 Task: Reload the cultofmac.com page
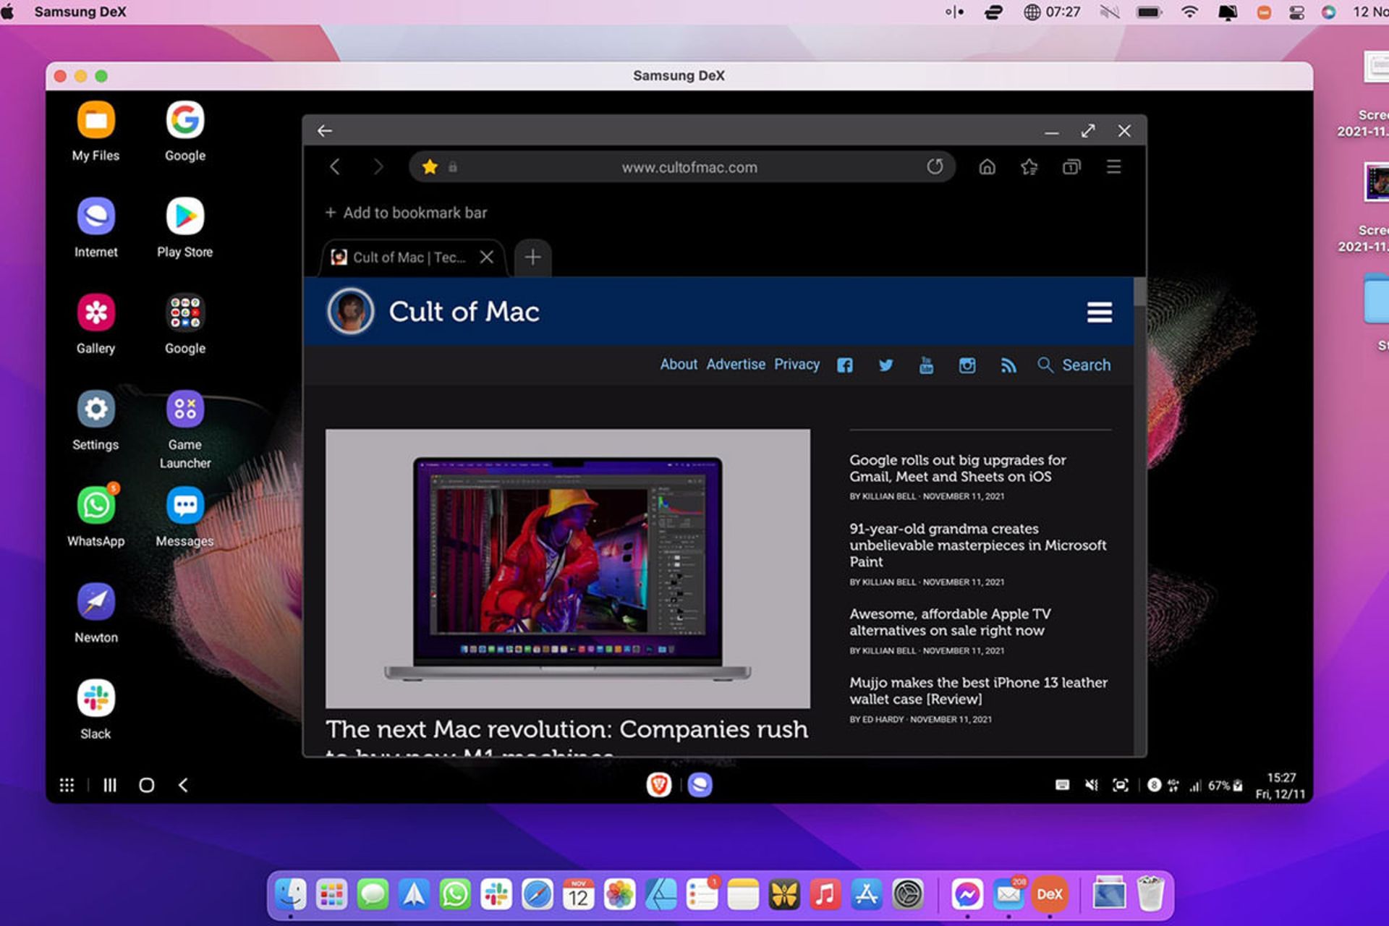pos(935,167)
